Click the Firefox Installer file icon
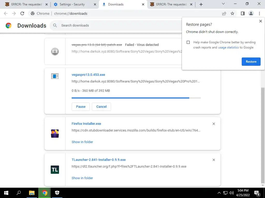 [x=55, y=134]
